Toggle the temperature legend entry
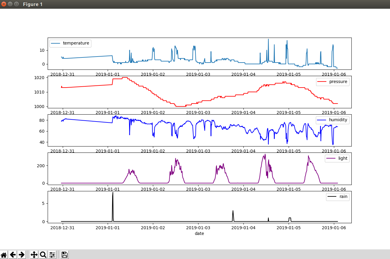 pyautogui.click(x=70, y=43)
